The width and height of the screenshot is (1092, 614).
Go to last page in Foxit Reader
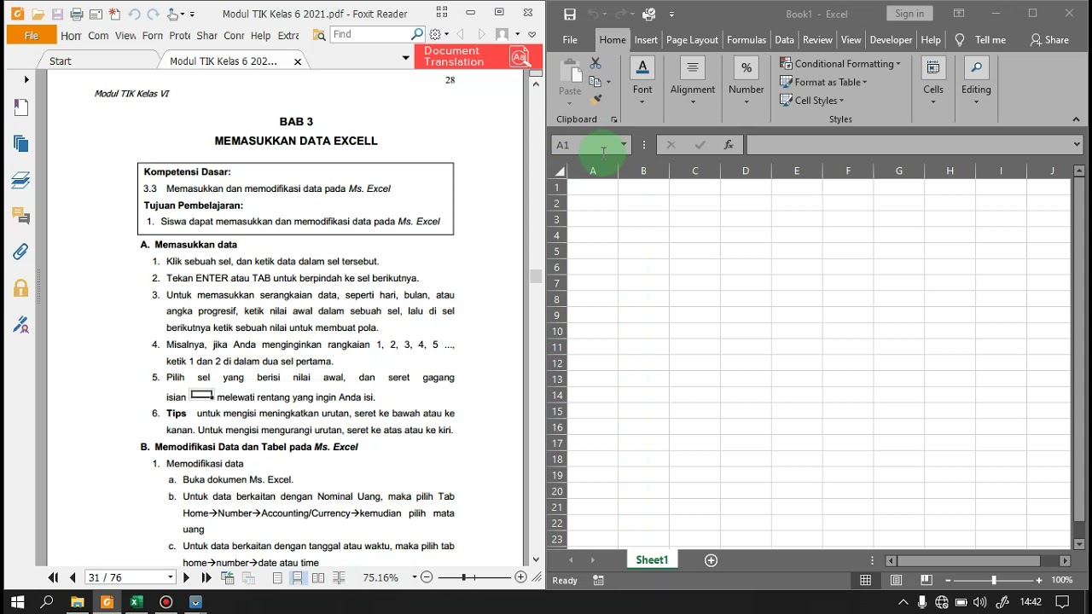tap(206, 577)
